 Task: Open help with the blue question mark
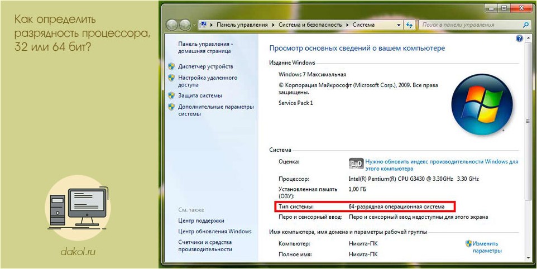point(519,39)
